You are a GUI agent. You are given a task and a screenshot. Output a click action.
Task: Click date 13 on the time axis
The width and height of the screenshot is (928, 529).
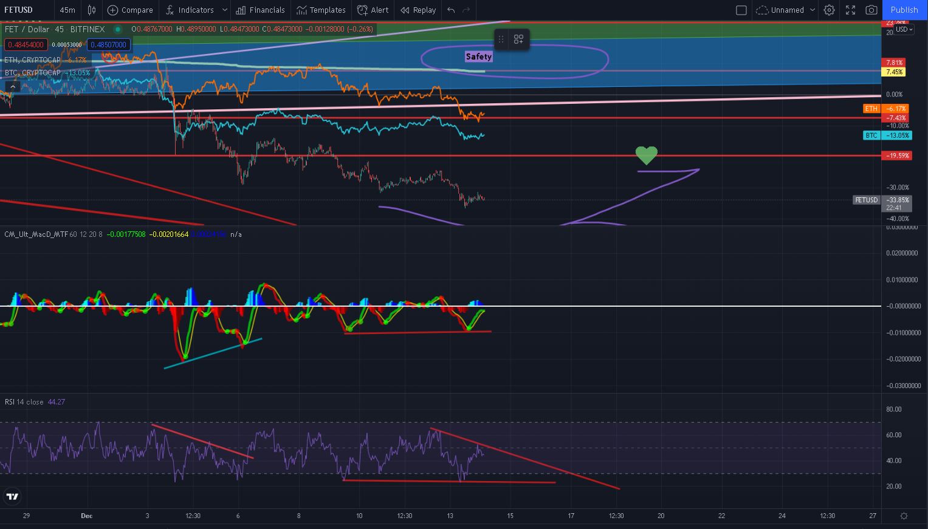[449, 516]
